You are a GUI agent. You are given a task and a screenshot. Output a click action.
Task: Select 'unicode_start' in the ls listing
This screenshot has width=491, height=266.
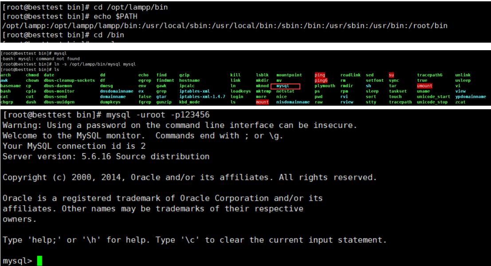coord(433,97)
